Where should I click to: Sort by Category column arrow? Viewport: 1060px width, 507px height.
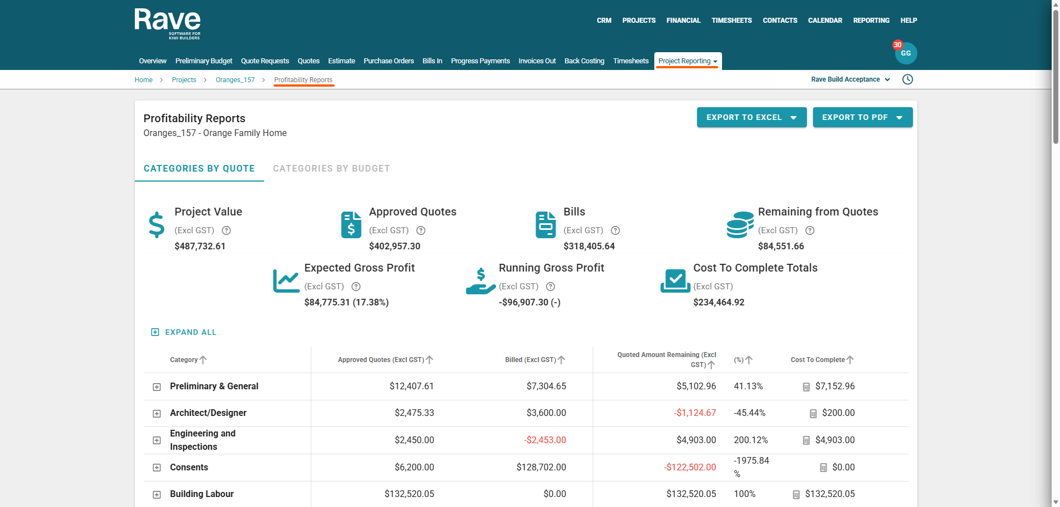click(x=203, y=360)
